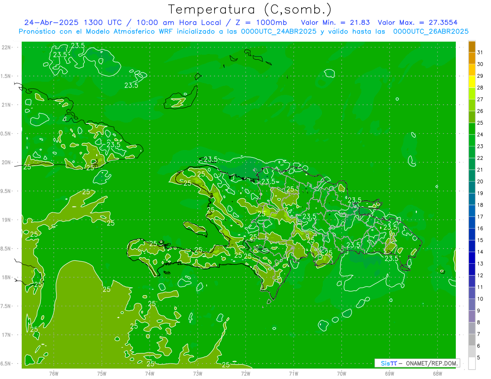491x379 pixels.
Task: Click the legend value "6"
Action: 479,346
